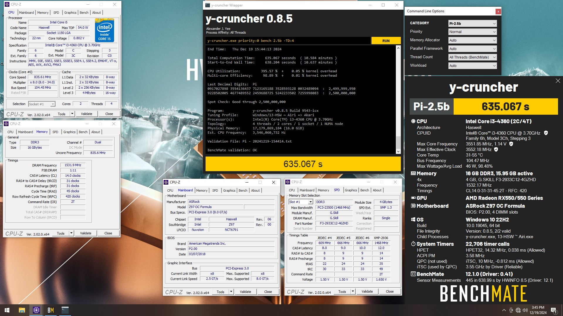Click the 635.067 s yellow result bar

(x=303, y=164)
